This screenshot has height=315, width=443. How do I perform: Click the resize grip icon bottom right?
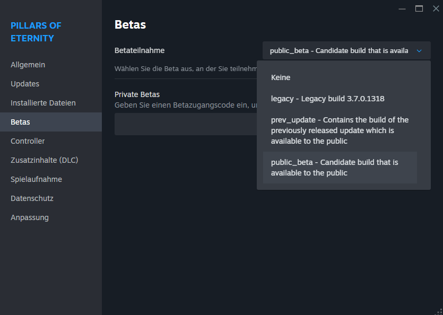point(439,311)
